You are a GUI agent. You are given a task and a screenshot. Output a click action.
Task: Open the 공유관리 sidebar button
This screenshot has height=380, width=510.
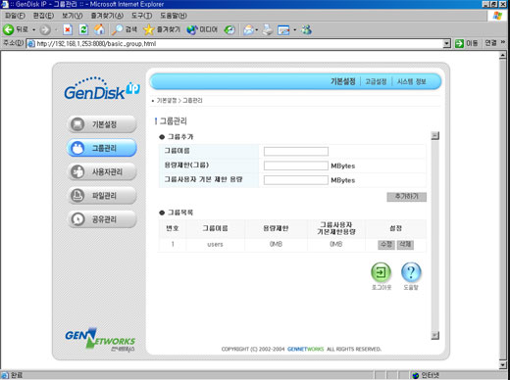click(102, 219)
